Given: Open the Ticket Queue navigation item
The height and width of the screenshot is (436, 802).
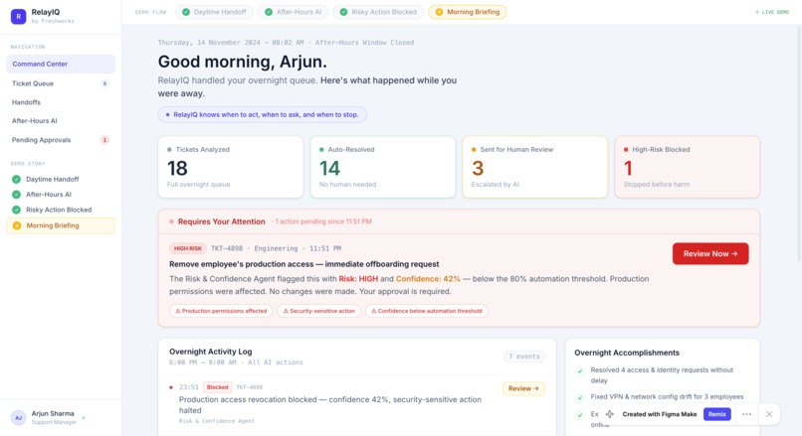Looking at the screenshot, I should tap(61, 83).
